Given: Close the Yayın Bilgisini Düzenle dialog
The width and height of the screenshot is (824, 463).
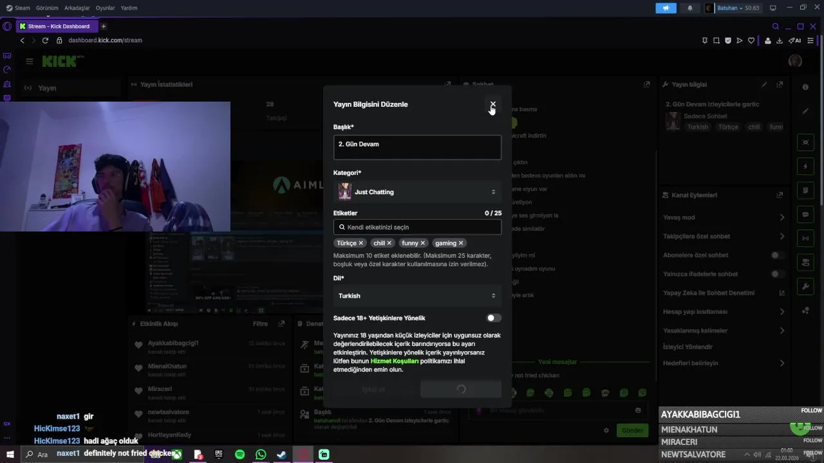Looking at the screenshot, I should pos(492,104).
